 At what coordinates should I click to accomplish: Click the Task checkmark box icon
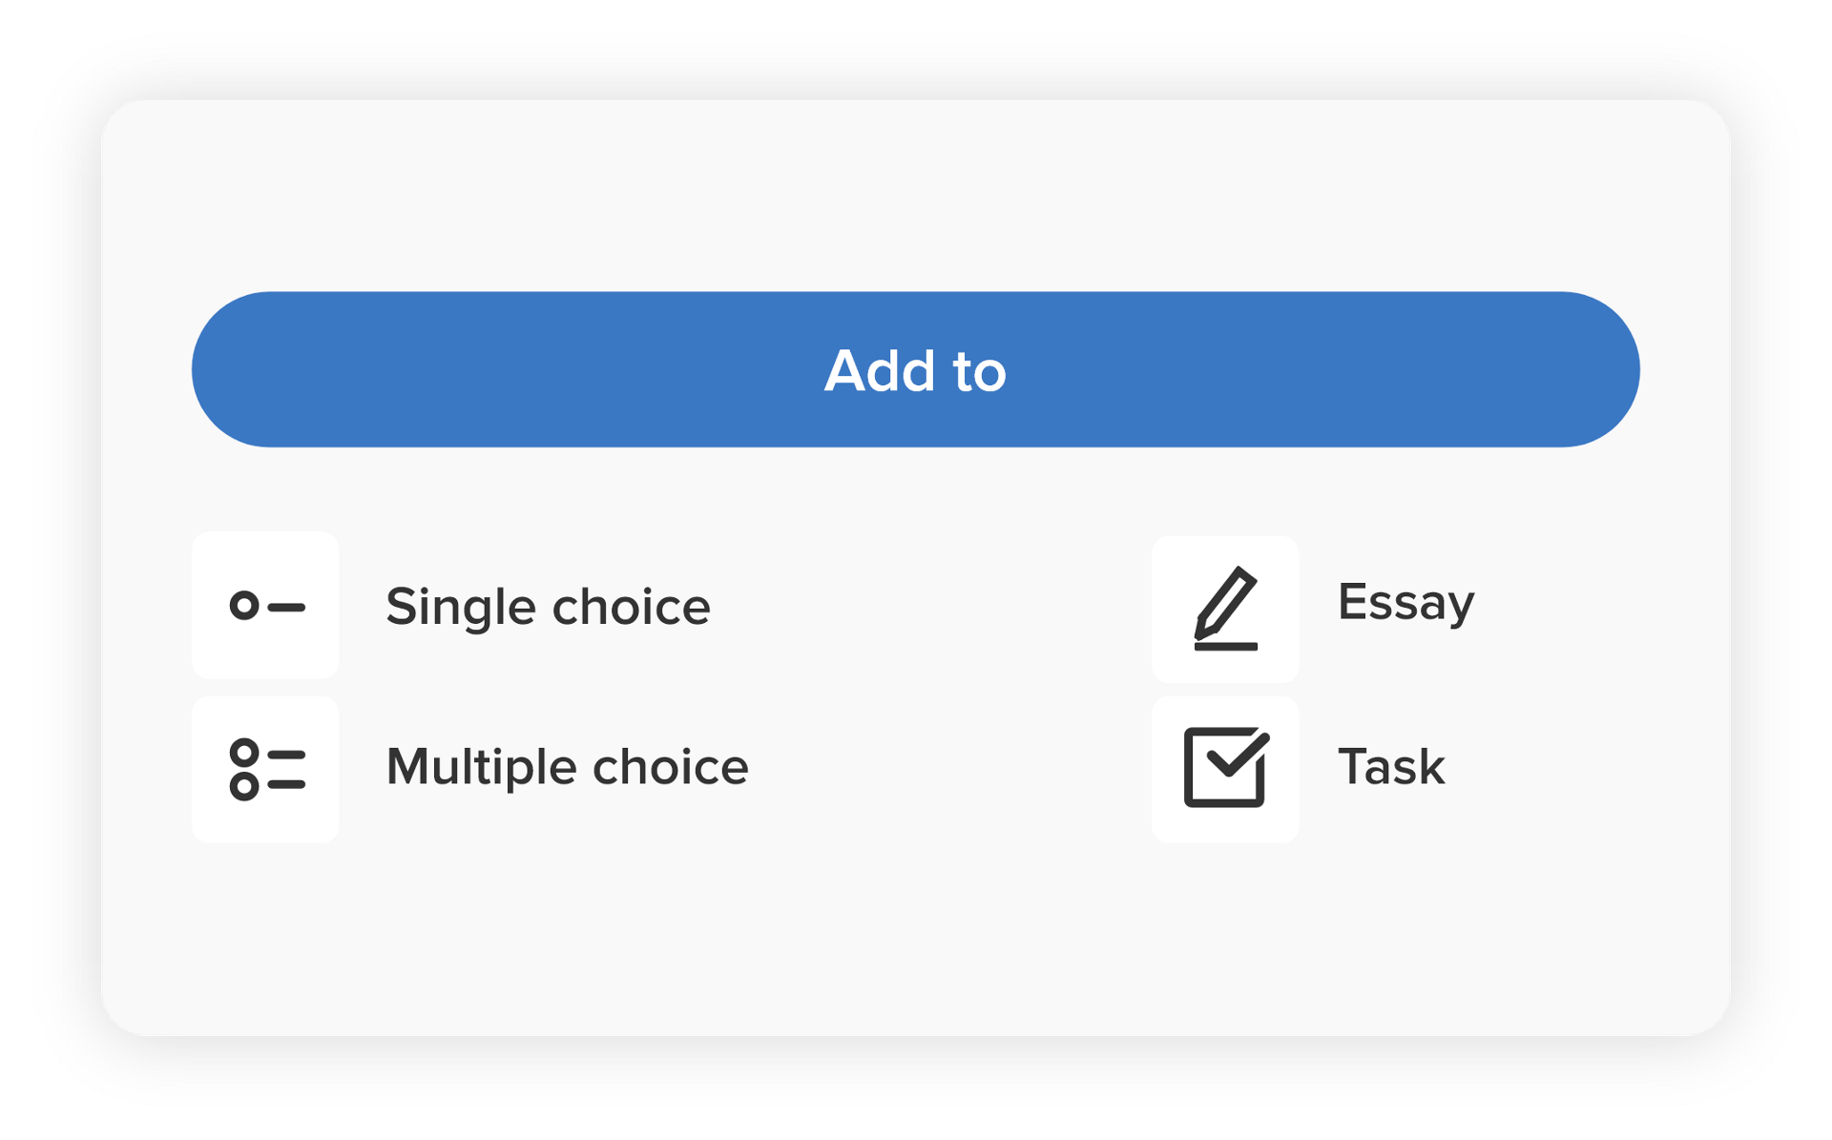pos(1225,768)
